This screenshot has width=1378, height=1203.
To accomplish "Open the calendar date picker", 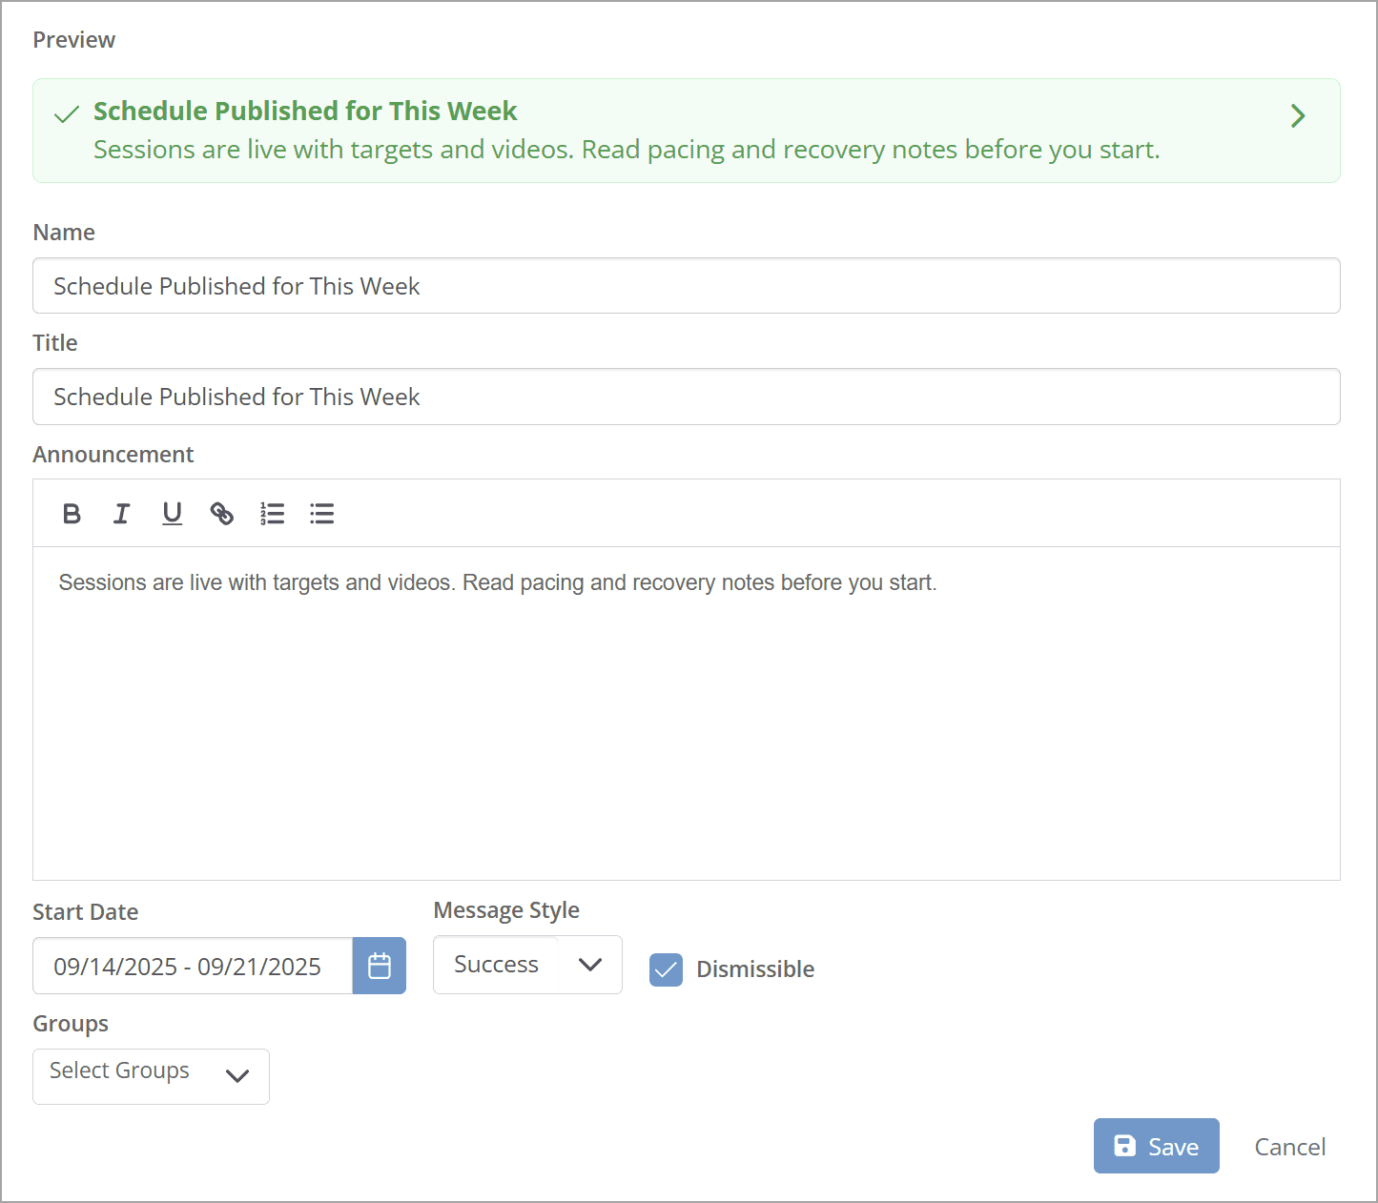I will tap(380, 966).
